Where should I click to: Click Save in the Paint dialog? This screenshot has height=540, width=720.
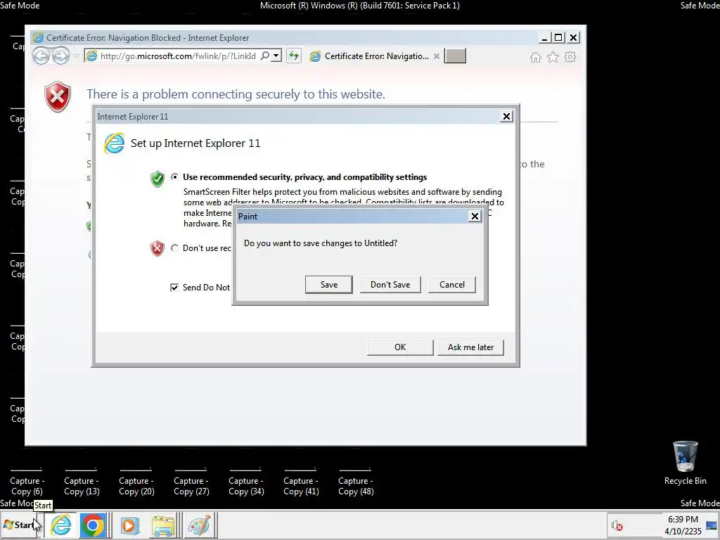coord(329,285)
